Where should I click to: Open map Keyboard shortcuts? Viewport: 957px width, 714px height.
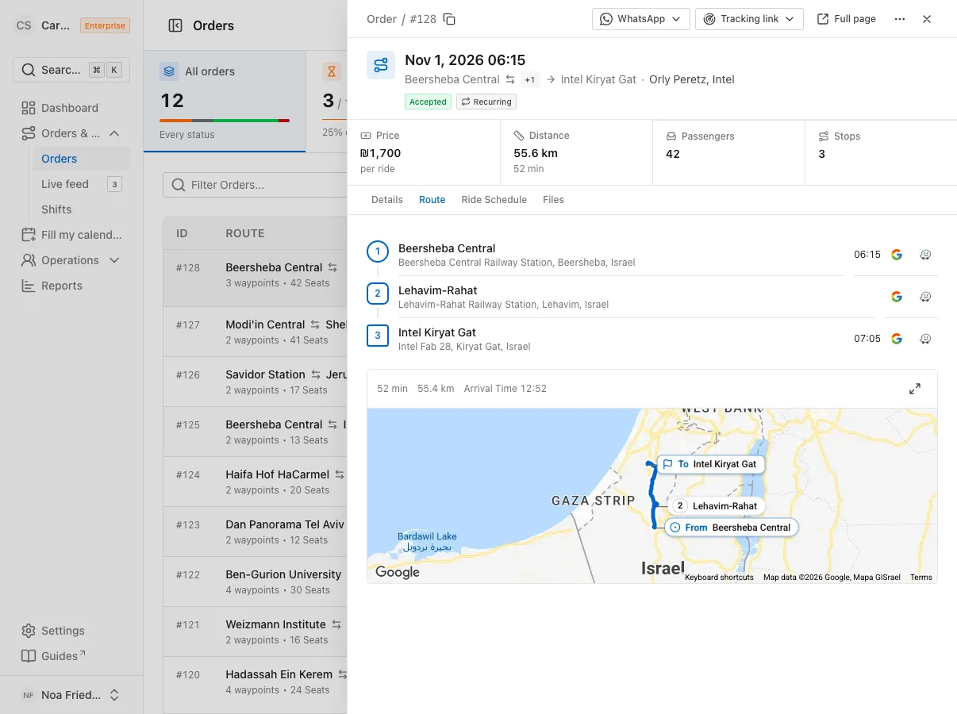pyautogui.click(x=719, y=578)
